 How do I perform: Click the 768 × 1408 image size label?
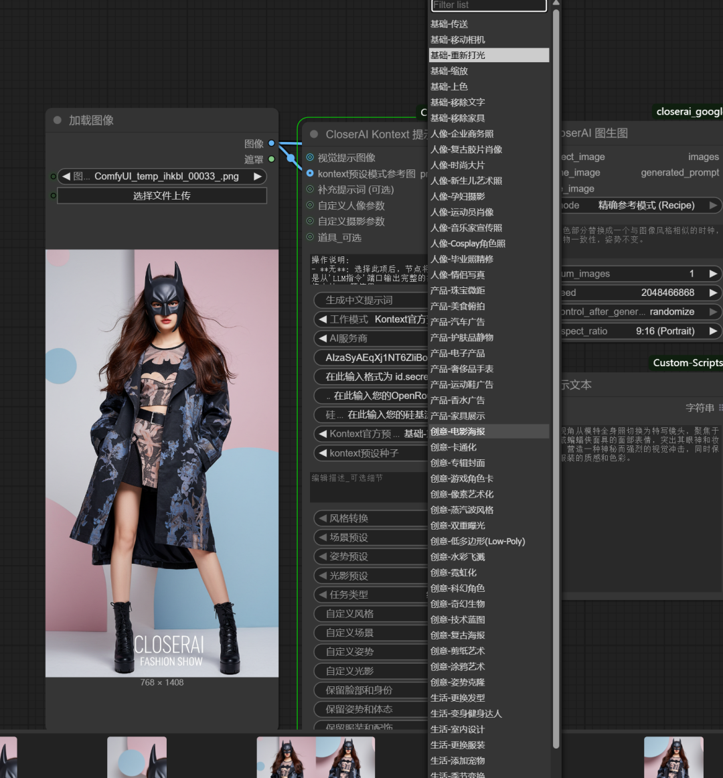(x=162, y=683)
